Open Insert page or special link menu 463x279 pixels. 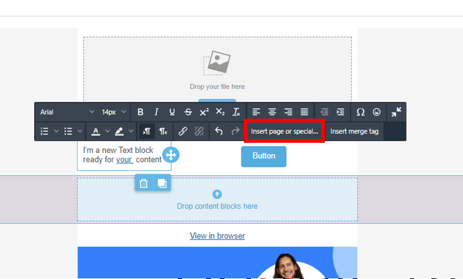coord(285,131)
